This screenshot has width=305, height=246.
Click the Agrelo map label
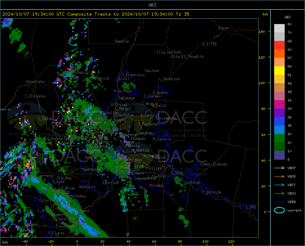point(91,157)
